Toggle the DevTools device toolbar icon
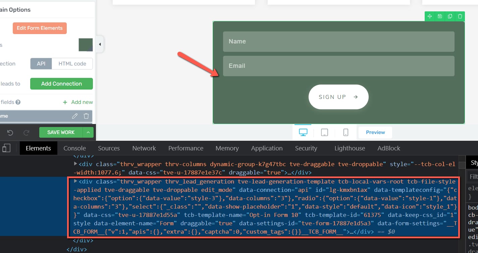478x253 pixels. tap(6, 148)
